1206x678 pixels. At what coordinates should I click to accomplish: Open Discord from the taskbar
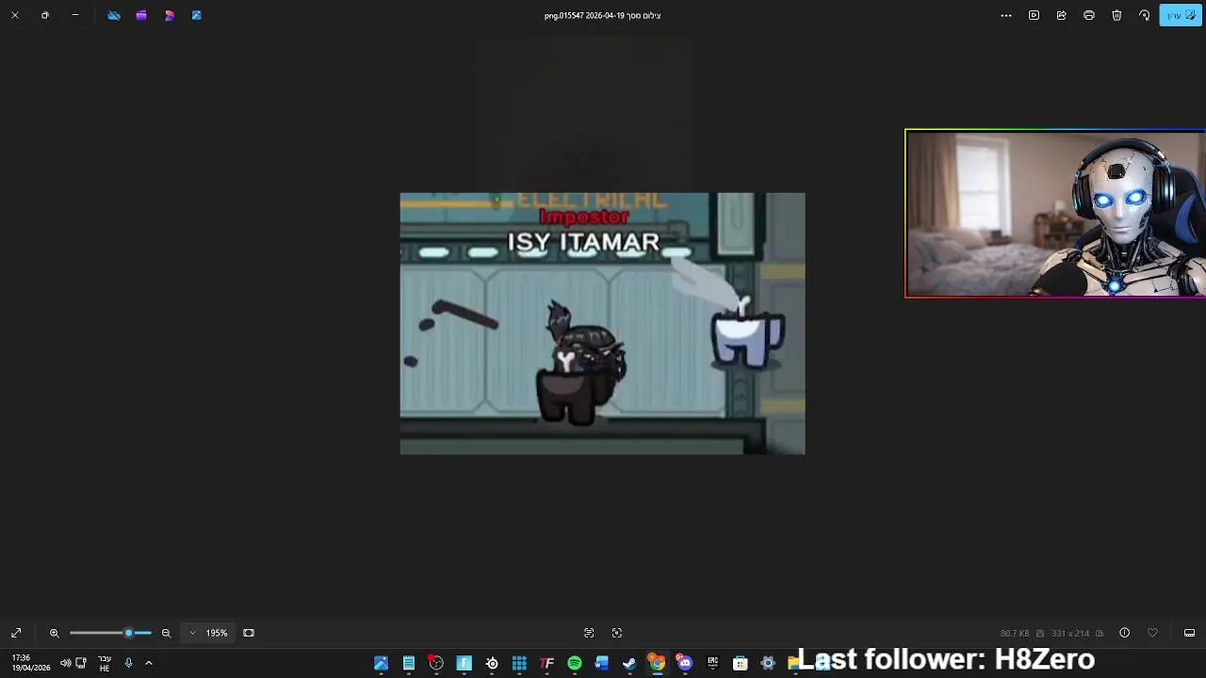pos(684,663)
